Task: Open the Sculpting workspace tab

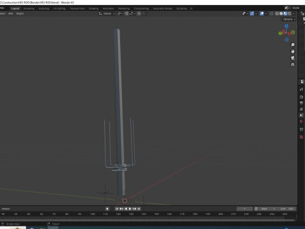Action: click(44, 8)
